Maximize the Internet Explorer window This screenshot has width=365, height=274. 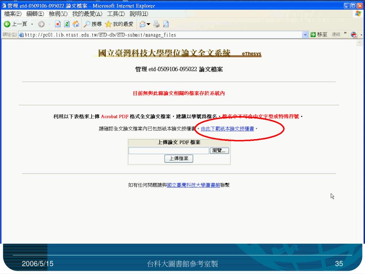coord(353,6)
